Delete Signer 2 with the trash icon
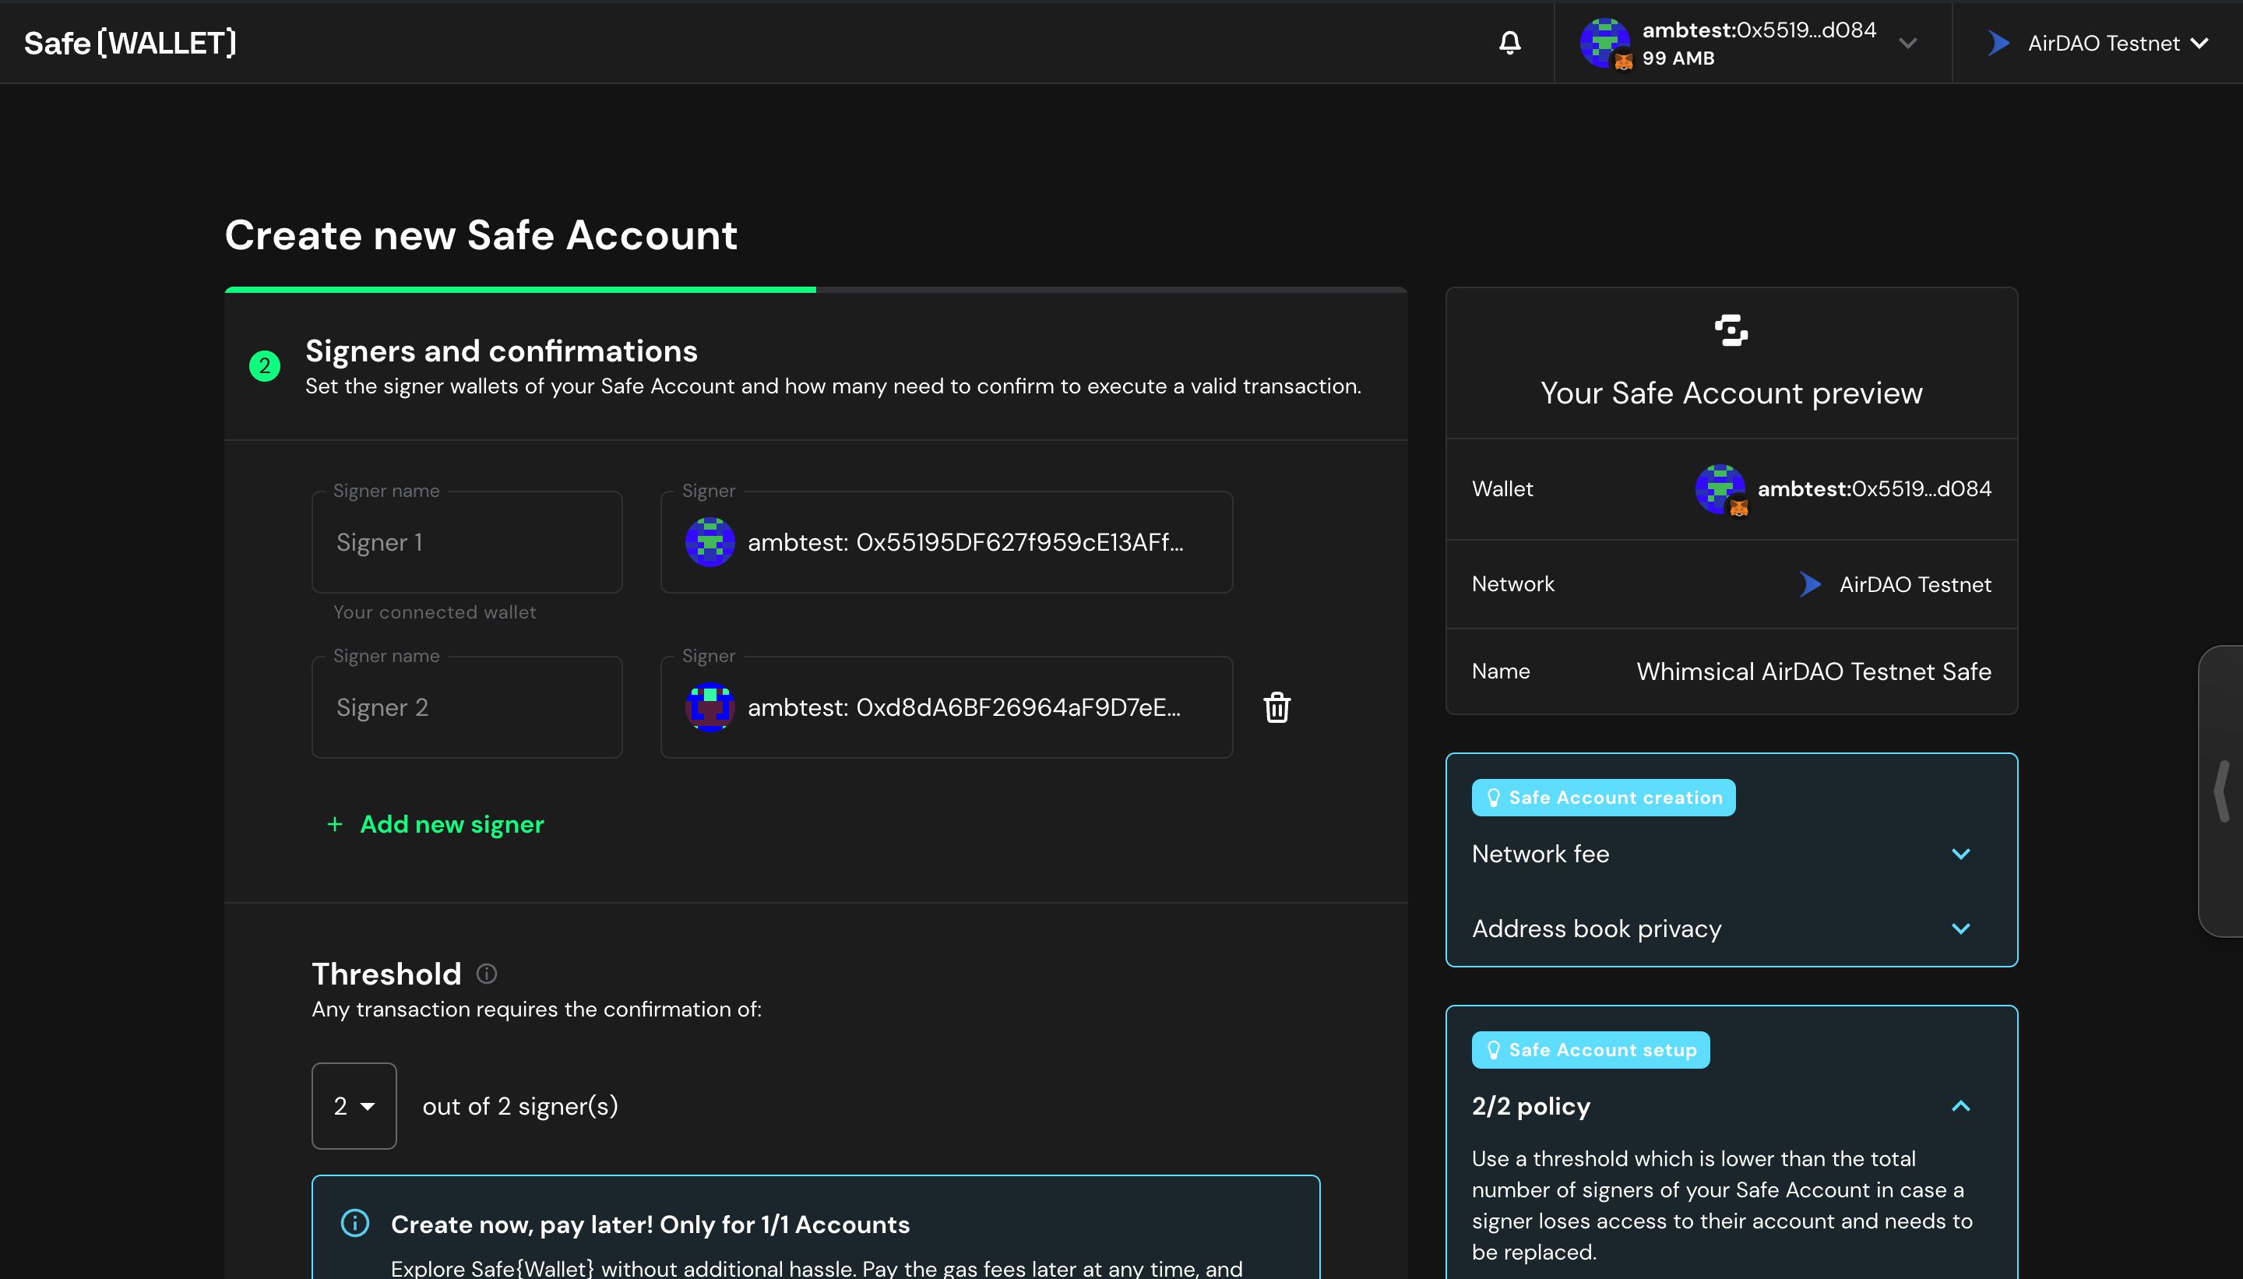 (x=1277, y=707)
